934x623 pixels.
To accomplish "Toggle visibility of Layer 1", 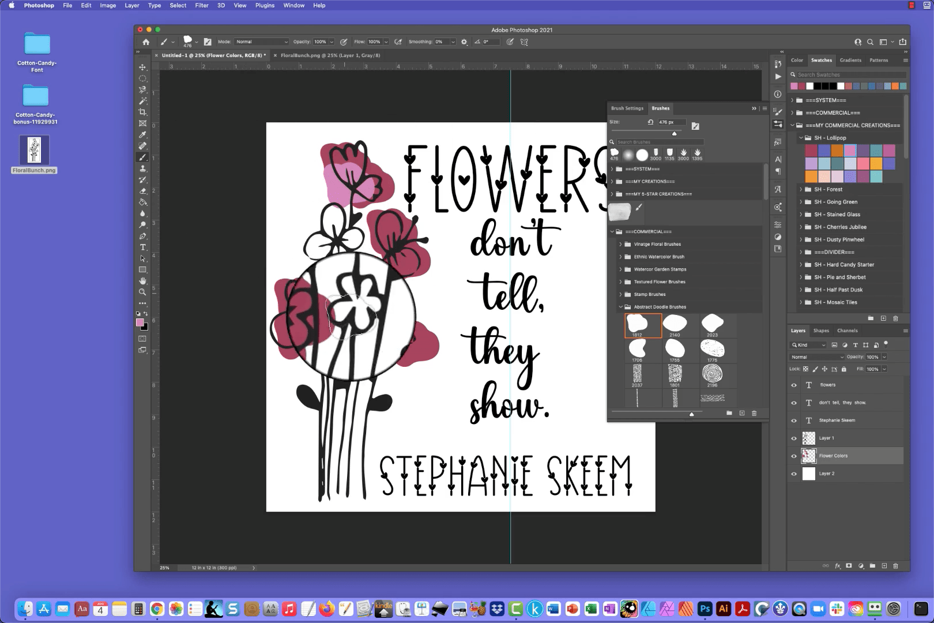I will click(x=794, y=438).
